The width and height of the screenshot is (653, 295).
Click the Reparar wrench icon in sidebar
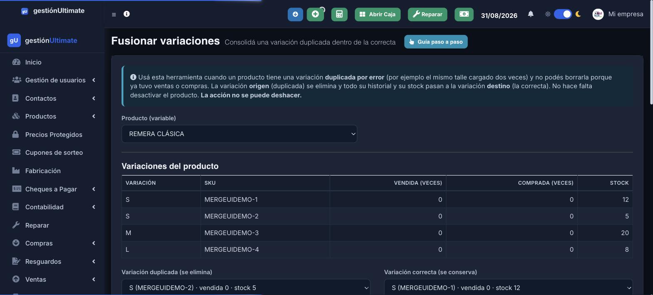click(x=16, y=225)
